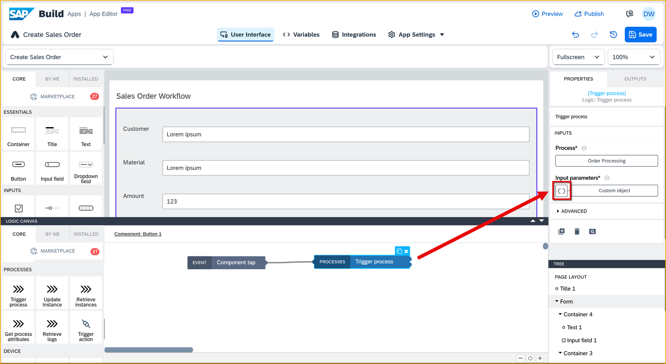Viewport: 666px width, 364px height.
Task: Pick the Trigger action flow function
Action: [x=86, y=328]
